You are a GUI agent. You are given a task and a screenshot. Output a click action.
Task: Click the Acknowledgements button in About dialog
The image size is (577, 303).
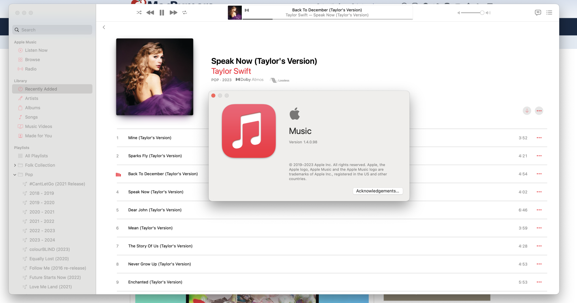378,191
